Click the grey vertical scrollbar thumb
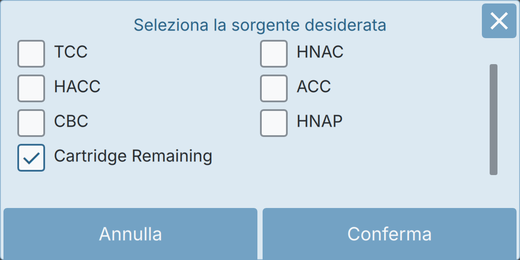The image size is (520, 260). [494, 120]
